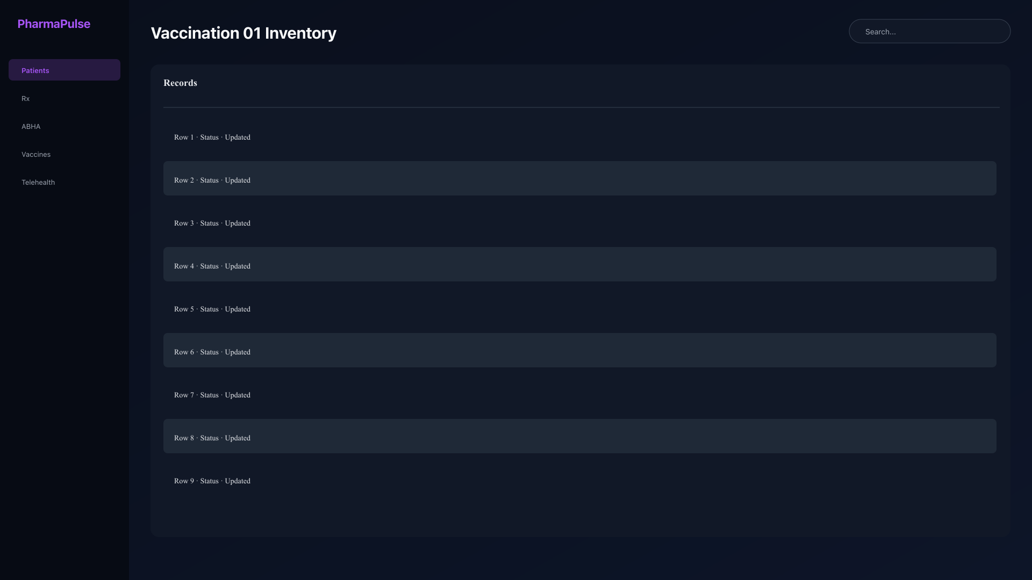Select ABHA in the sidebar
The height and width of the screenshot is (580, 1032).
(64, 126)
